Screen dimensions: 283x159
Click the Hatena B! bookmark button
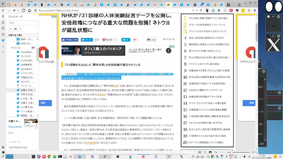(x=126, y=40)
